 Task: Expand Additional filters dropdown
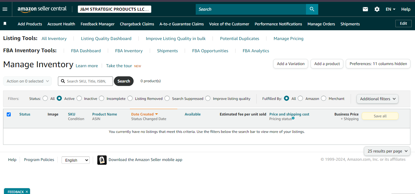377,99
